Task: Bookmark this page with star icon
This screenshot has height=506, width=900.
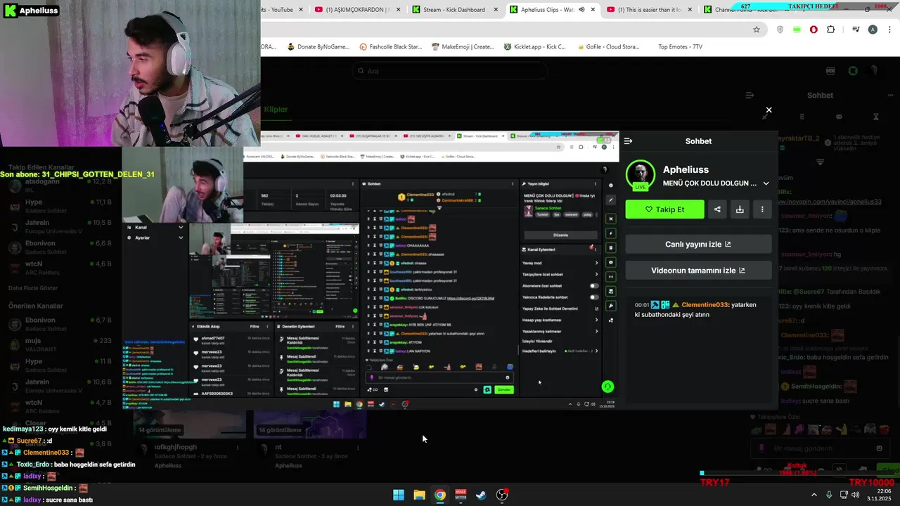Action: (757, 30)
